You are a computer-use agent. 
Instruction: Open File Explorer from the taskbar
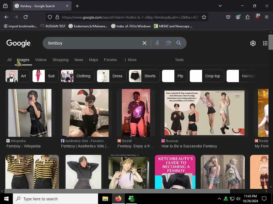tap(105, 199)
